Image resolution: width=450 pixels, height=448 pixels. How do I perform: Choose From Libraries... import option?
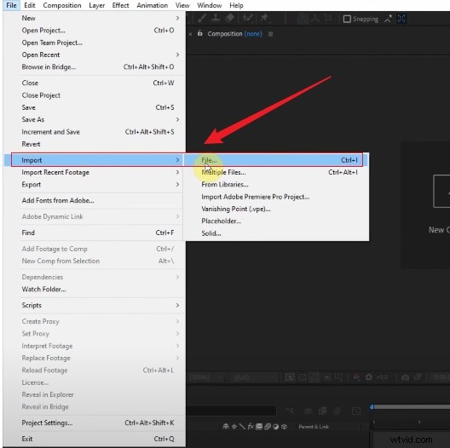[x=276, y=185]
